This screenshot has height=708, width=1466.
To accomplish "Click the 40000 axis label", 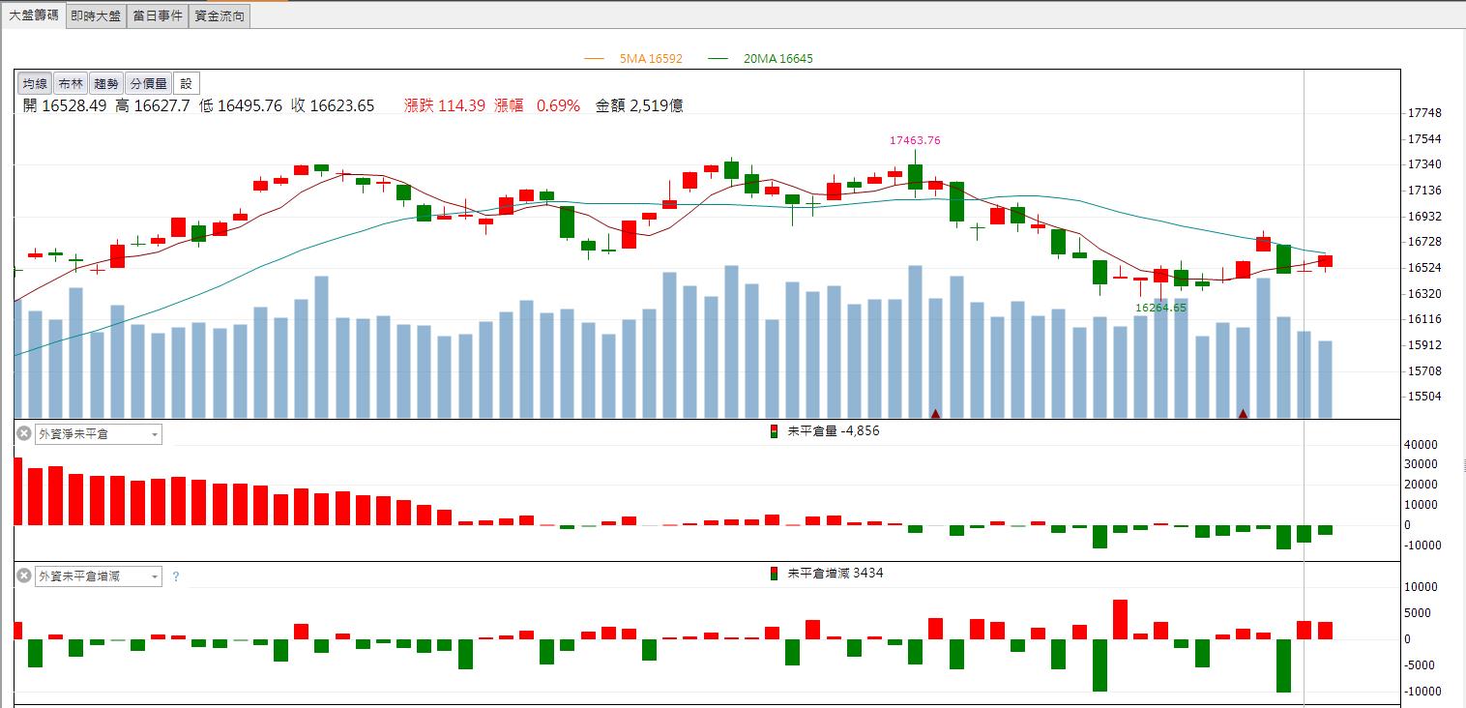I will point(1420,445).
